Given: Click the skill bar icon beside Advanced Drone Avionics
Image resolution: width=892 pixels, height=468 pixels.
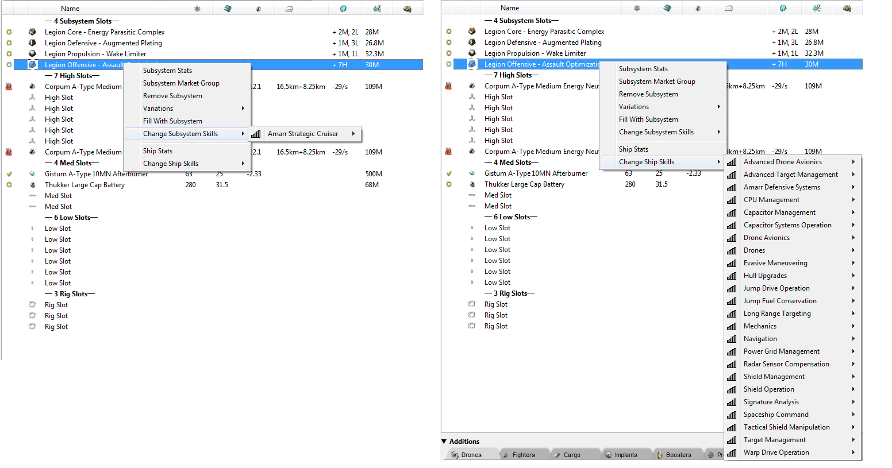Looking at the screenshot, I should [x=732, y=161].
